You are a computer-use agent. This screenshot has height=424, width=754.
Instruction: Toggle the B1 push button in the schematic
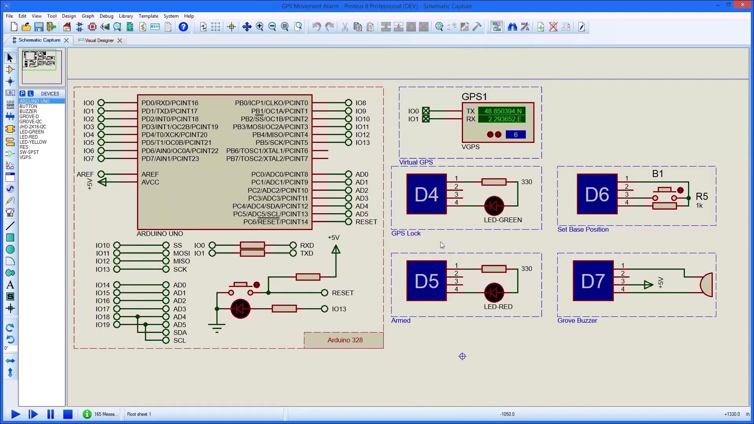(x=680, y=190)
